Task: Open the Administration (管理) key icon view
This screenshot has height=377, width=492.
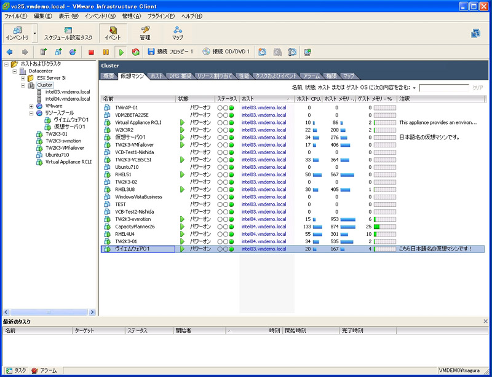Action: click(x=145, y=33)
